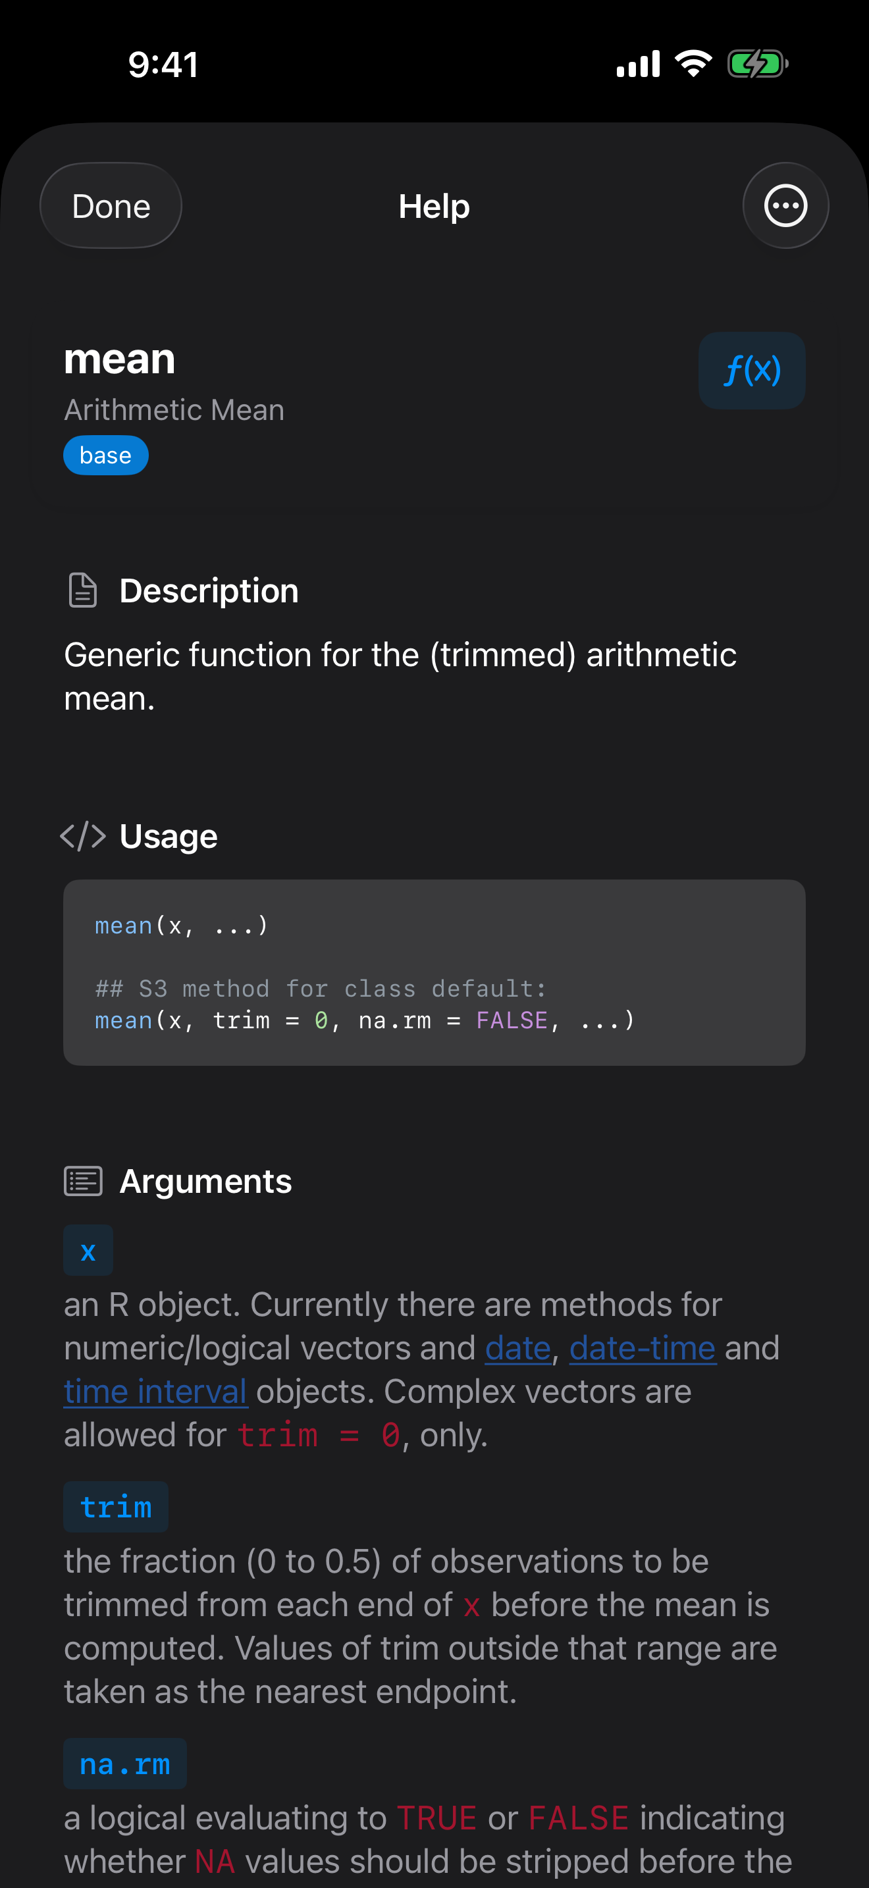Select the x argument chip
This screenshot has width=869, height=1888.
click(x=88, y=1249)
